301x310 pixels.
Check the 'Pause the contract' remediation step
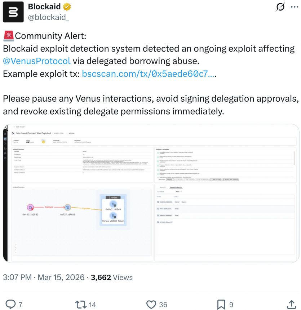[x=158, y=153]
